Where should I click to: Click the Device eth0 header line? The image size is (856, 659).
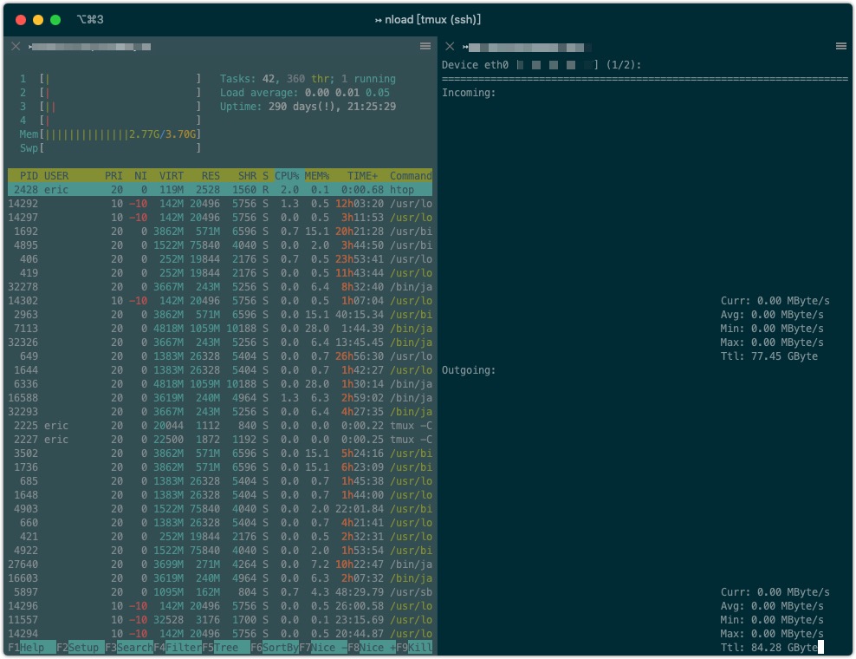coord(541,65)
